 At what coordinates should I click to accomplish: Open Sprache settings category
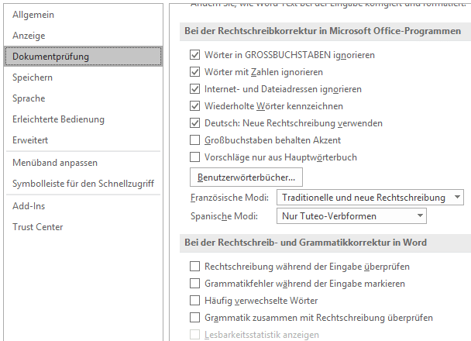click(x=29, y=98)
